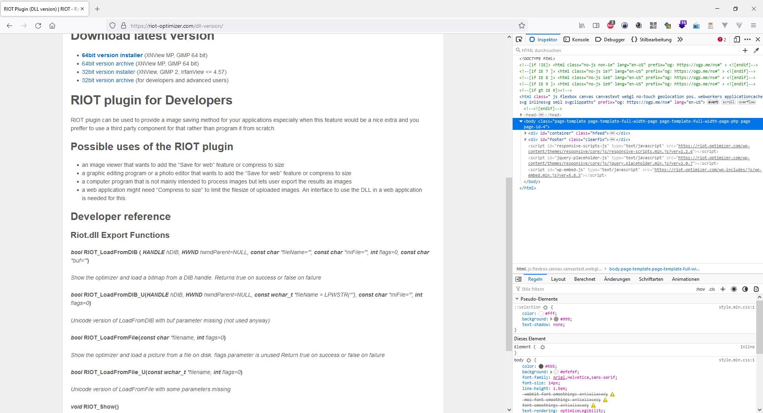Switch to the Debugger tab
Viewport: 763px width, 413px height.
[610, 39]
